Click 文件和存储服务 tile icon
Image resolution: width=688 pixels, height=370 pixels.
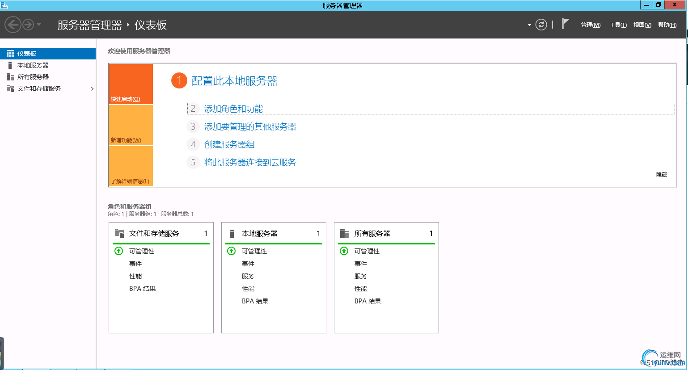click(x=119, y=233)
